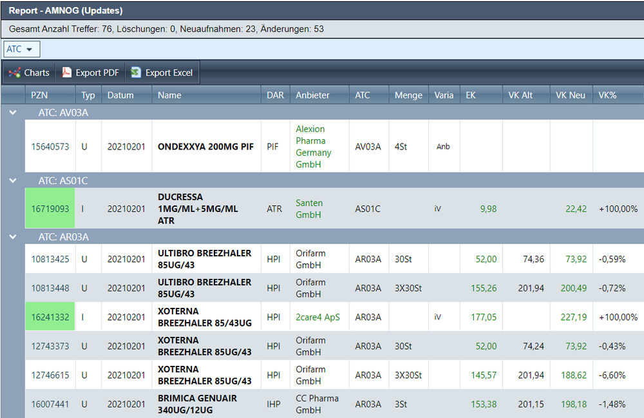Sort by the Datum column header
Screen dimensions: 644x418
pos(126,95)
